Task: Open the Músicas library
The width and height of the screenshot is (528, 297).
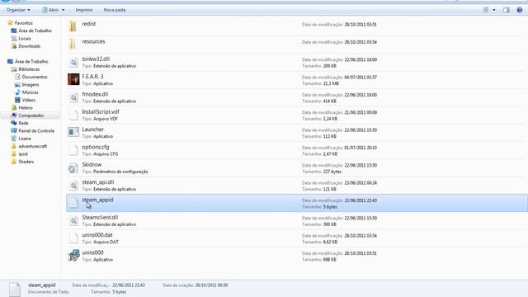Action: click(26, 92)
